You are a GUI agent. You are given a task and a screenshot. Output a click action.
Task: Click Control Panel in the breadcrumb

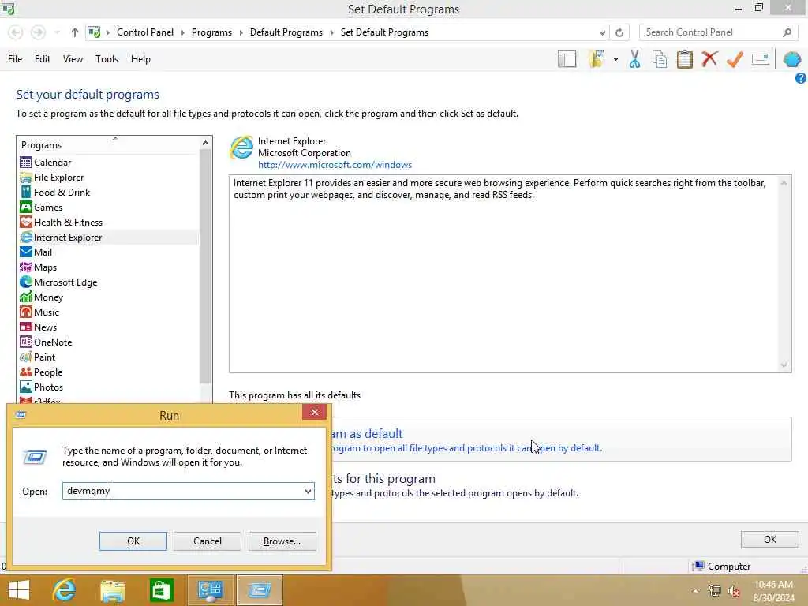[x=145, y=32]
